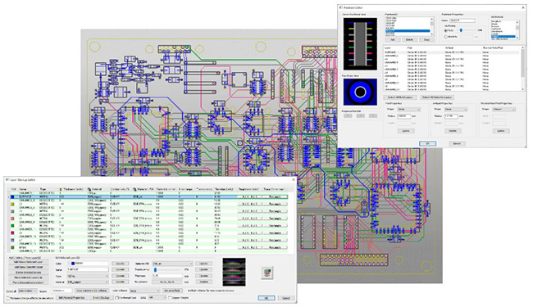The image size is (533, 307).
Task: Click Update under Antipad Properties
Action: (453, 131)
